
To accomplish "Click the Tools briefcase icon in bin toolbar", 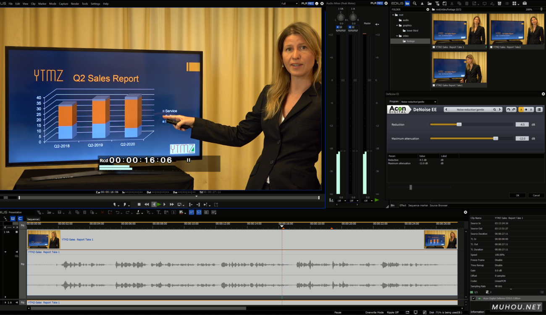I will point(525,3).
